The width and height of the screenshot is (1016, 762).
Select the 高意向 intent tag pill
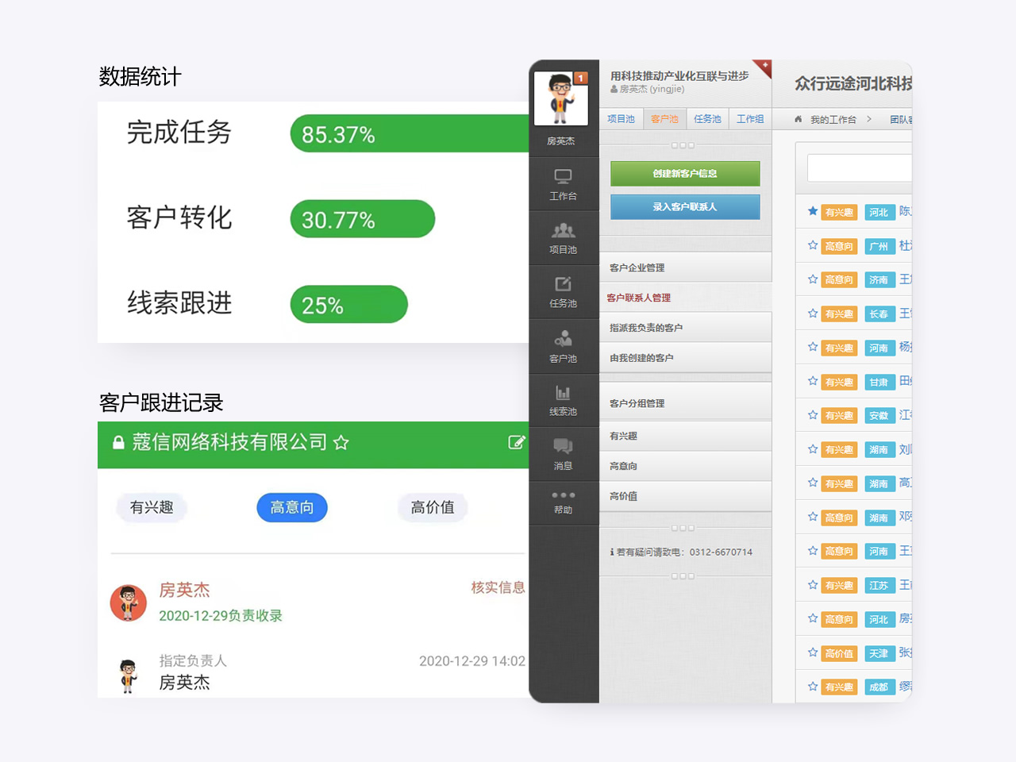coord(291,507)
